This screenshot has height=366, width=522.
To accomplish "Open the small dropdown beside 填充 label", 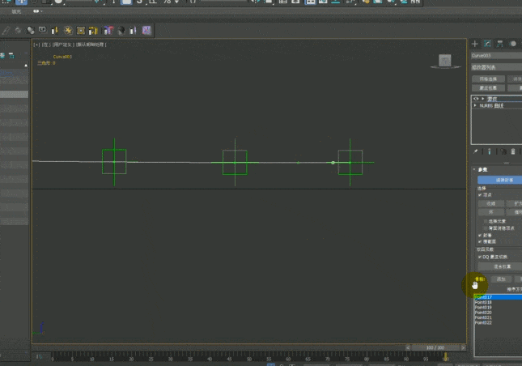I will click(x=38, y=11).
